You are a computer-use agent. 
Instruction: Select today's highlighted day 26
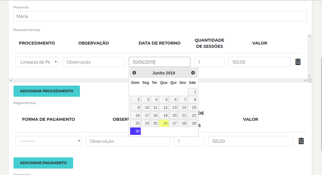164,123
